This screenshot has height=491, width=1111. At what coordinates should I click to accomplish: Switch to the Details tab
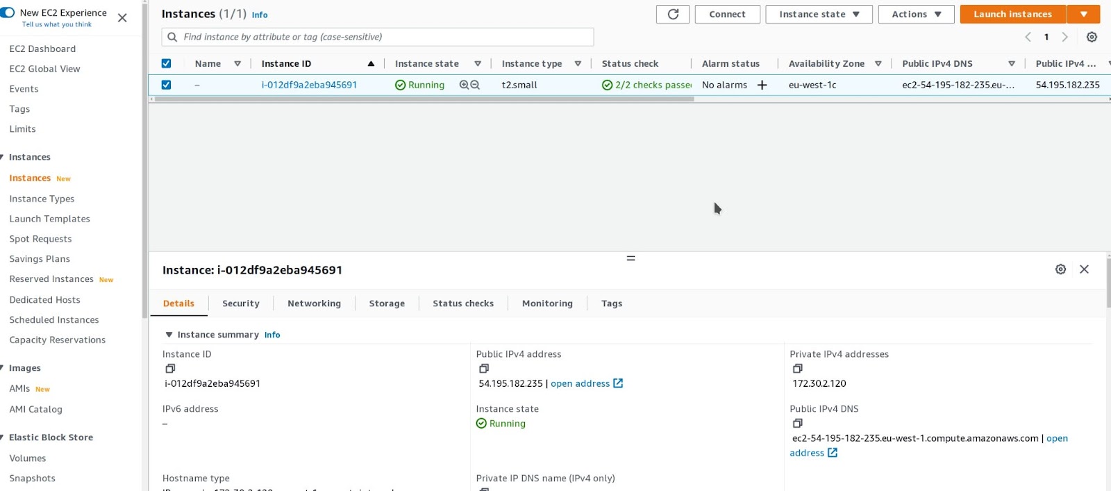[178, 303]
